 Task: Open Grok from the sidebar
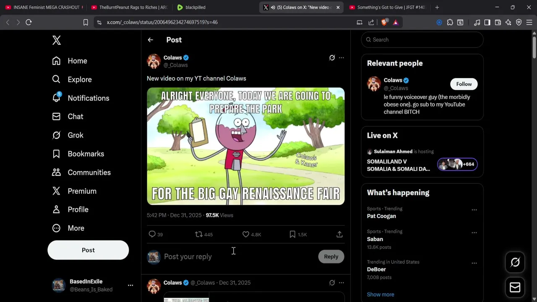68,135
